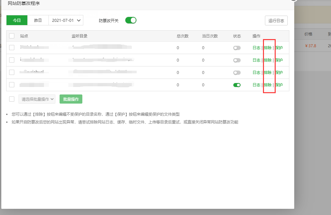Turn on the third row status toggle

pyautogui.click(x=237, y=73)
